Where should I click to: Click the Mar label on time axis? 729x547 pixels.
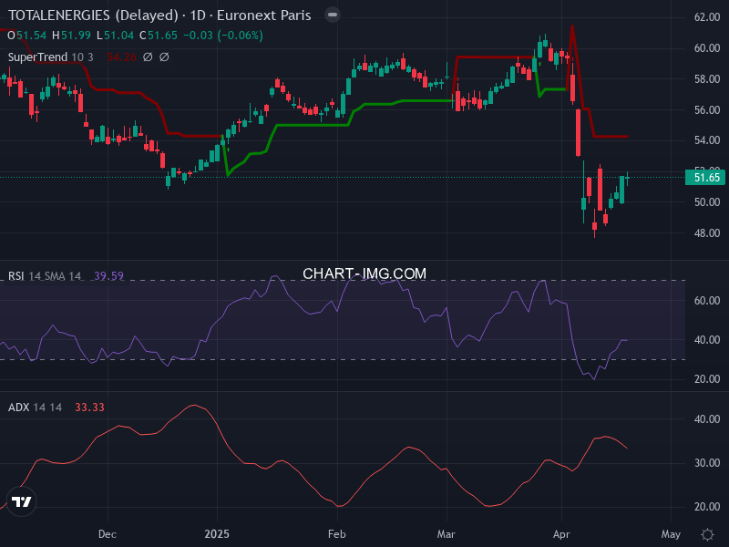(447, 534)
